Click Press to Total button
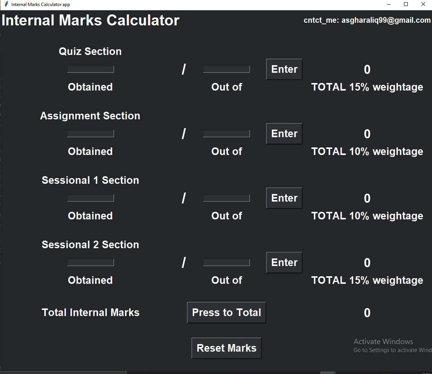432x374 pixels. click(226, 312)
